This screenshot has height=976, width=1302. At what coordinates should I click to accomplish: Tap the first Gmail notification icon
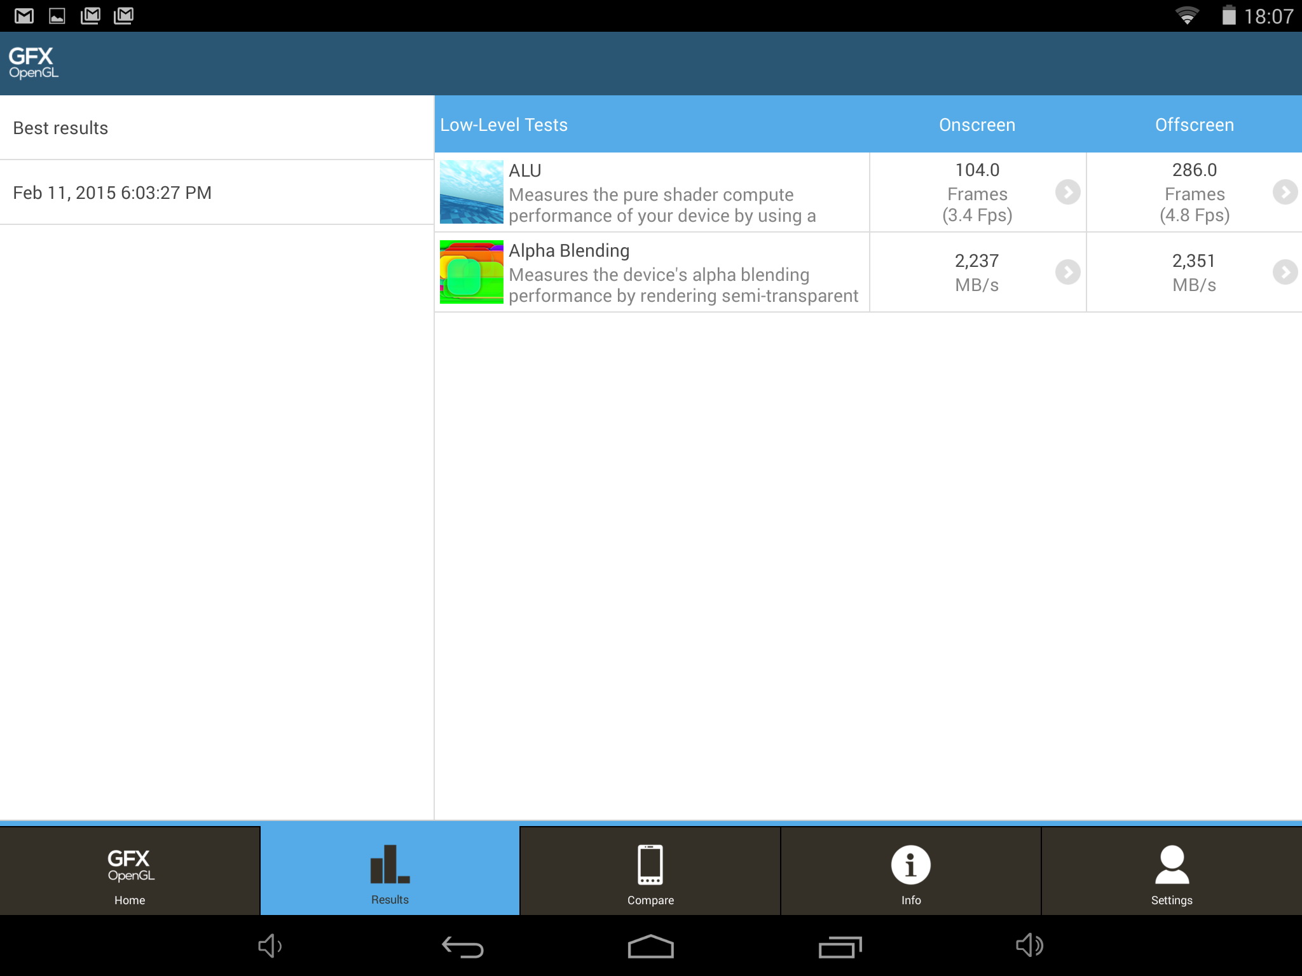point(24,16)
